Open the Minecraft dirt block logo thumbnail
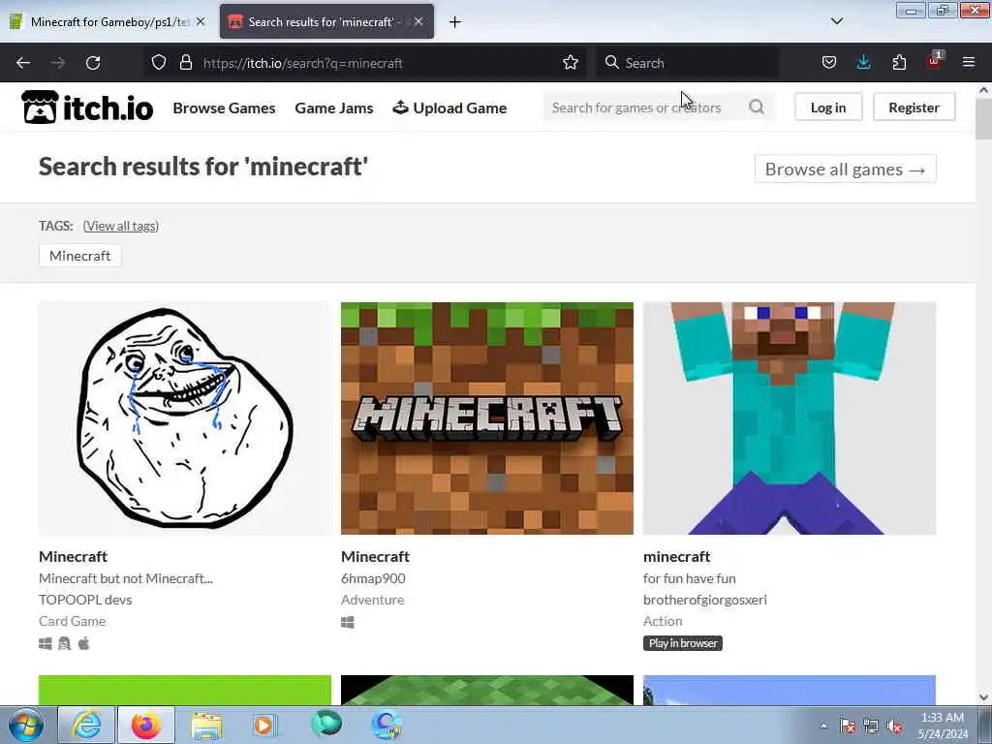This screenshot has height=744, width=992. (x=487, y=418)
